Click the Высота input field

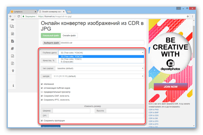pos(125,111)
